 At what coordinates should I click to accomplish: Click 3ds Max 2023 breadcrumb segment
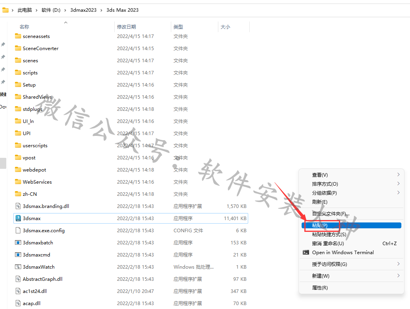(x=123, y=10)
